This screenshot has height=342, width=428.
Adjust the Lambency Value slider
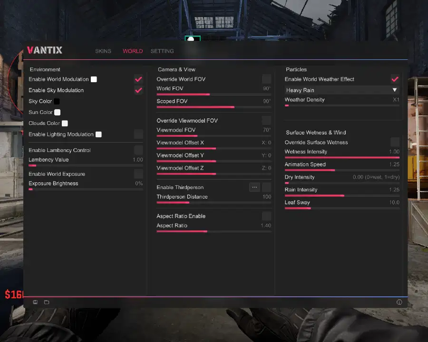pyautogui.click(x=86, y=166)
